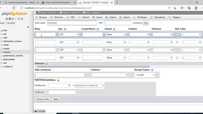Click the Save button
This screenshot has width=203, height=114.
point(56,99)
